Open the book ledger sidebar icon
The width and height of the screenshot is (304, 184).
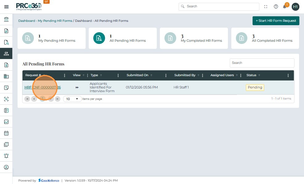click(6, 110)
